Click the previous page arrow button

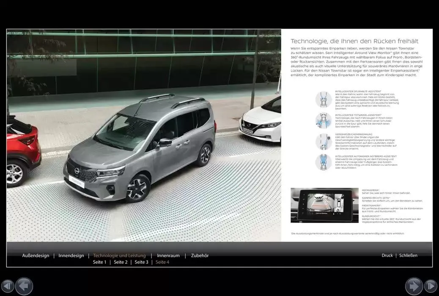(x=24, y=286)
